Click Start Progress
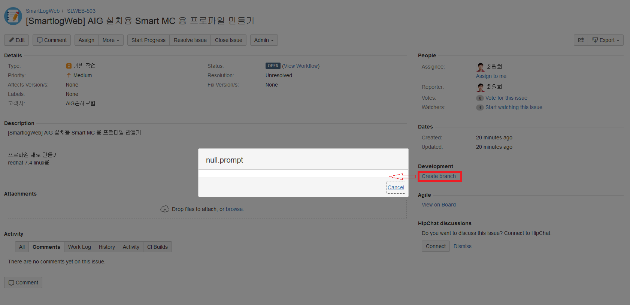 point(148,40)
